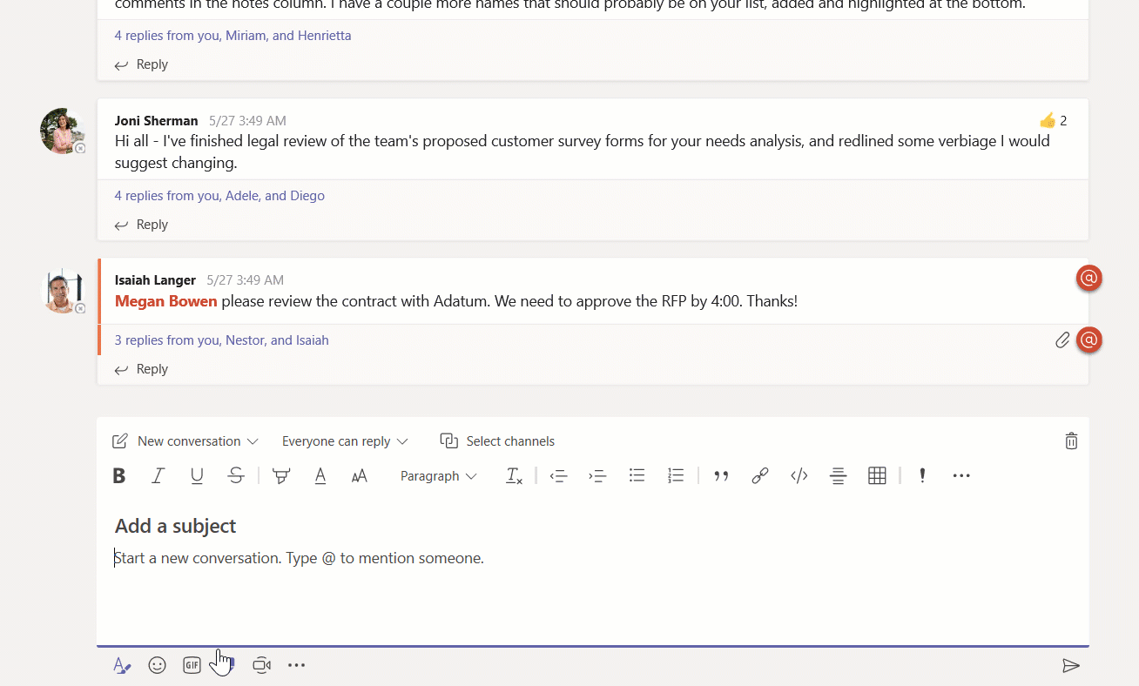This screenshot has height=686, width=1139.
Task: Click the Add a subject field
Action: tap(175, 525)
